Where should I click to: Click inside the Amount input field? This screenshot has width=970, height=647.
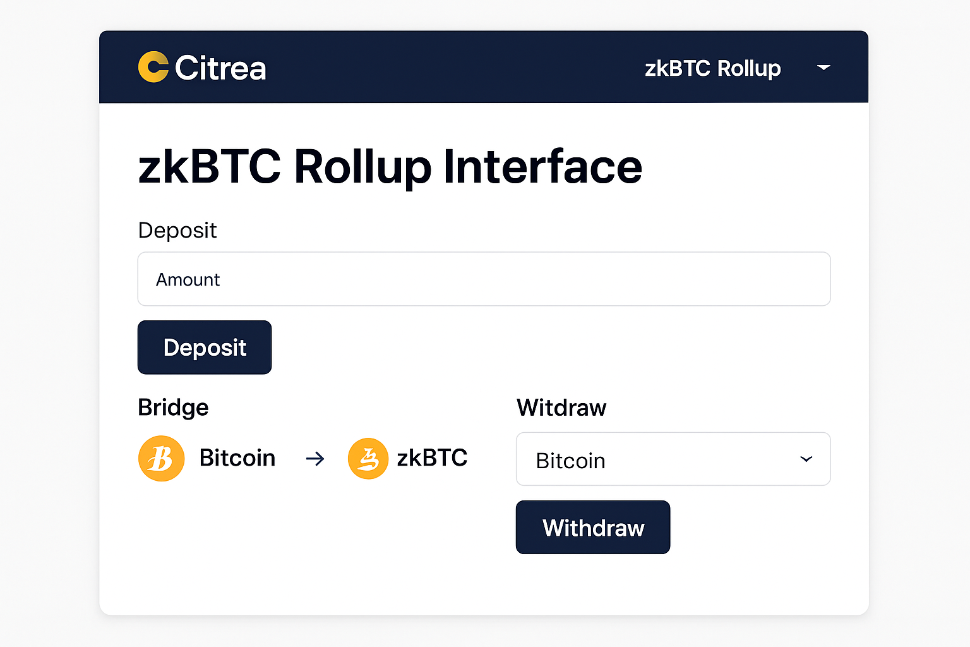click(484, 279)
